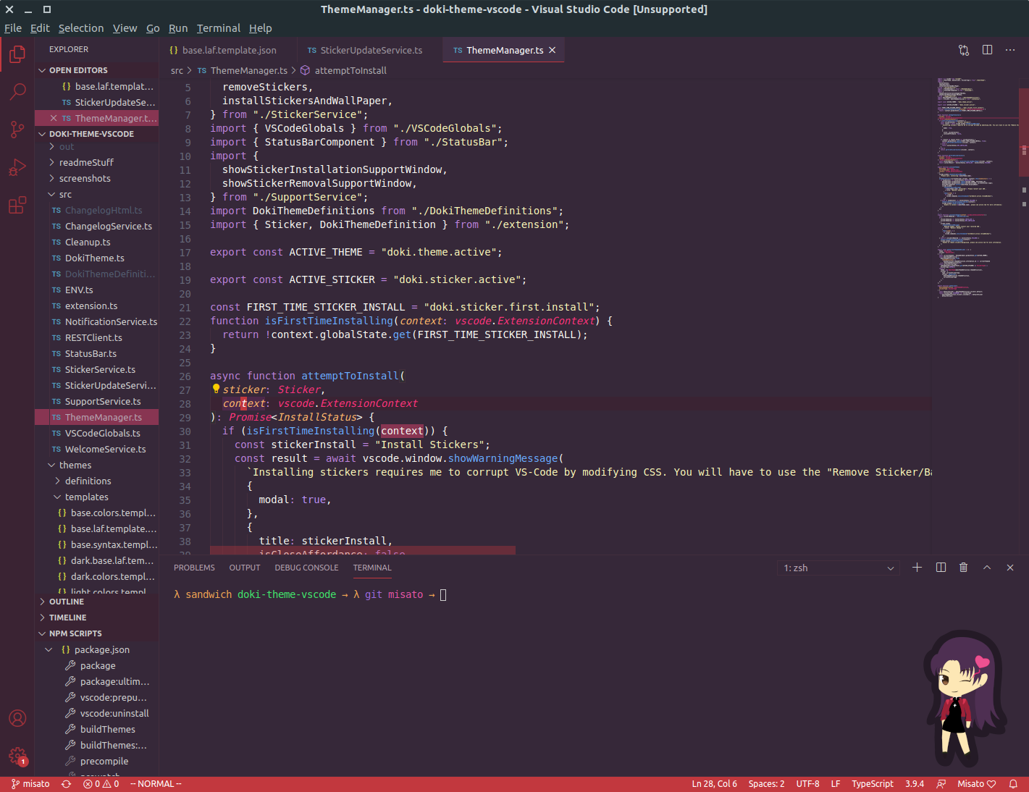Open the terminal selector dropdown 1: zsh
The height and width of the screenshot is (792, 1029).
coord(839,568)
